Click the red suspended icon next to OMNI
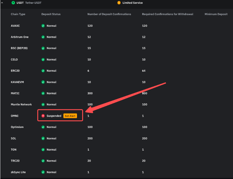Image resolution: width=233 pixels, height=179 pixels. click(43, 115)
